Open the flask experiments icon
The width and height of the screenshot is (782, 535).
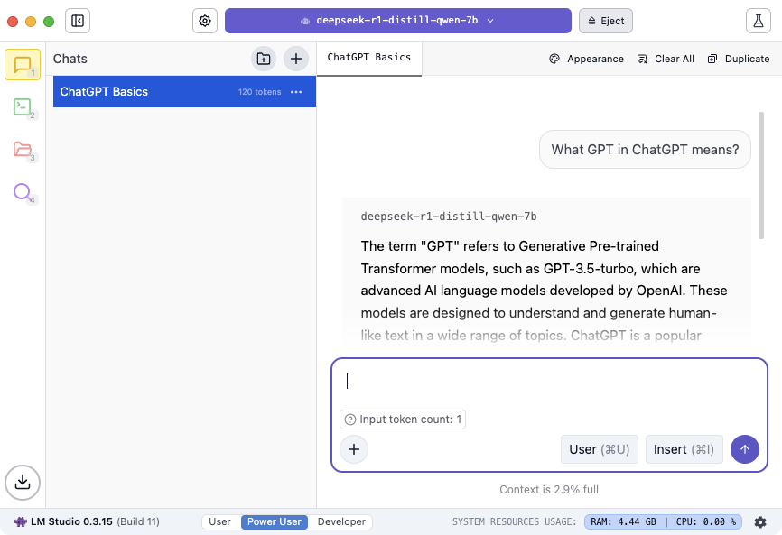(x=758, y=21)
